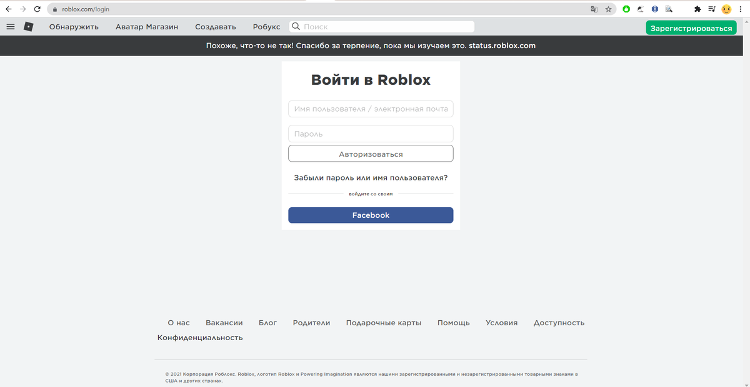750x387 pixels.
Task: Open Помощь footer link
Action: point(454,323)
